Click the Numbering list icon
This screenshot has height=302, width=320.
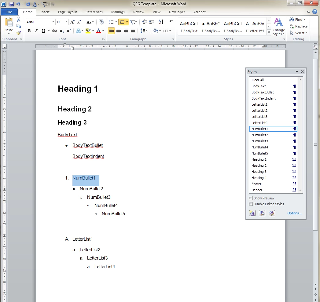point(122,22)
